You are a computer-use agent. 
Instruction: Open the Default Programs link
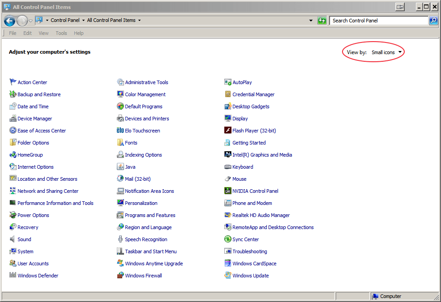[x=144, y=106]
